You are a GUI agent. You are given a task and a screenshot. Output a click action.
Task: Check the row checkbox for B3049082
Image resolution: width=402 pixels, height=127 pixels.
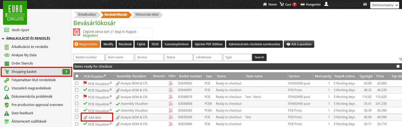(x=77, y=83)
